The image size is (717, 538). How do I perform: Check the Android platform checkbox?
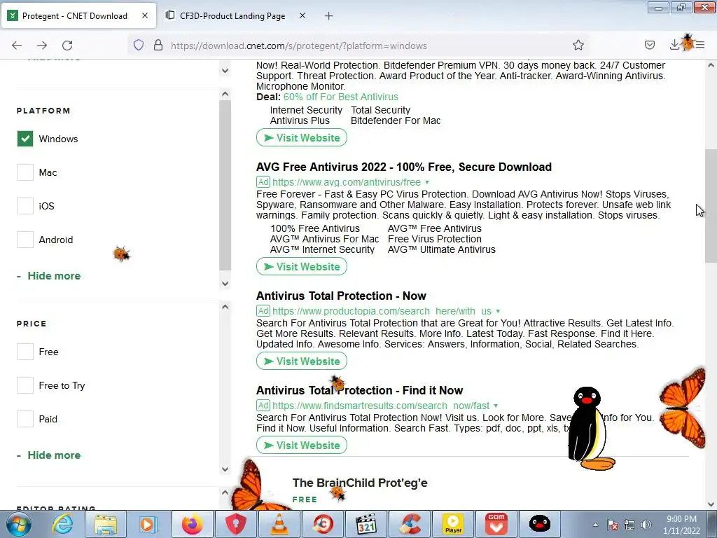25,240
